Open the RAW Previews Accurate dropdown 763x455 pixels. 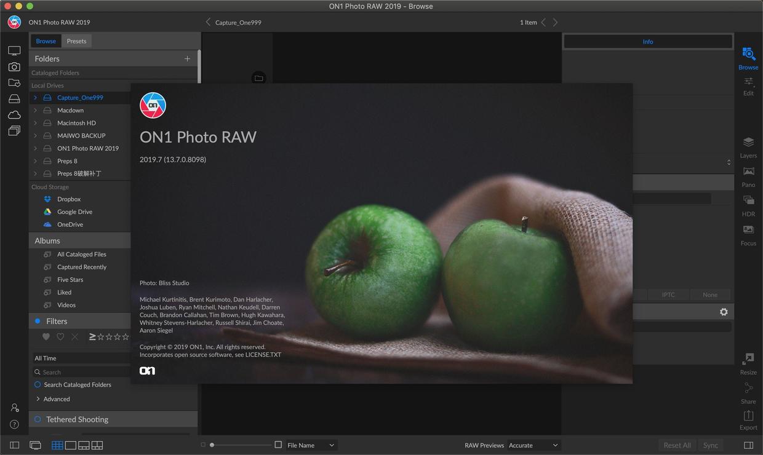click(533, 445)
